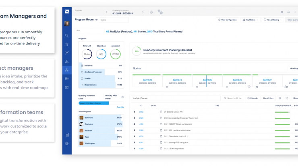Open the user profile avatar in sidebar
The image size is (298, 166).
tap(67, 24)
